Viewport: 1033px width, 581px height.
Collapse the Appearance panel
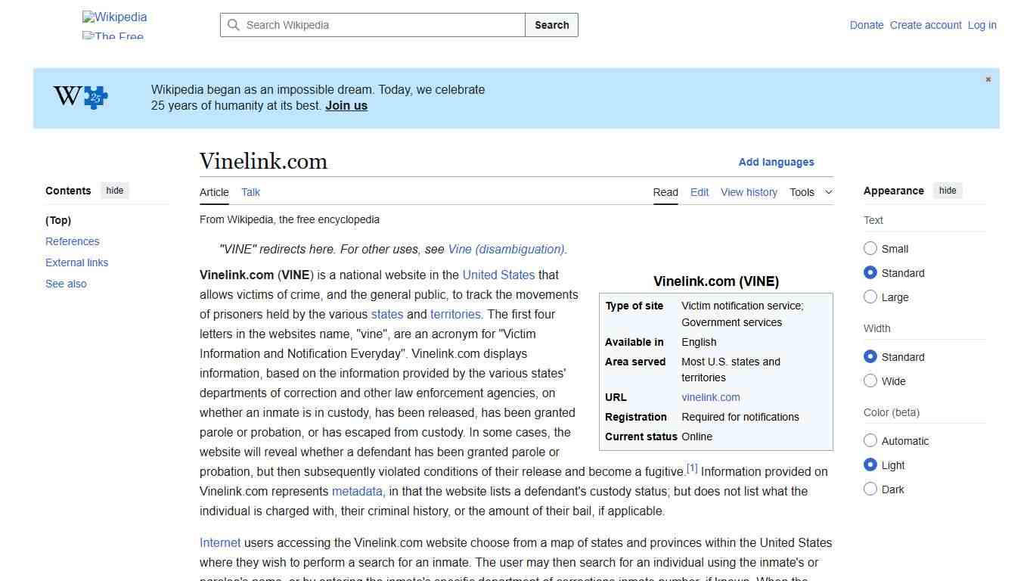coord(948,190)
